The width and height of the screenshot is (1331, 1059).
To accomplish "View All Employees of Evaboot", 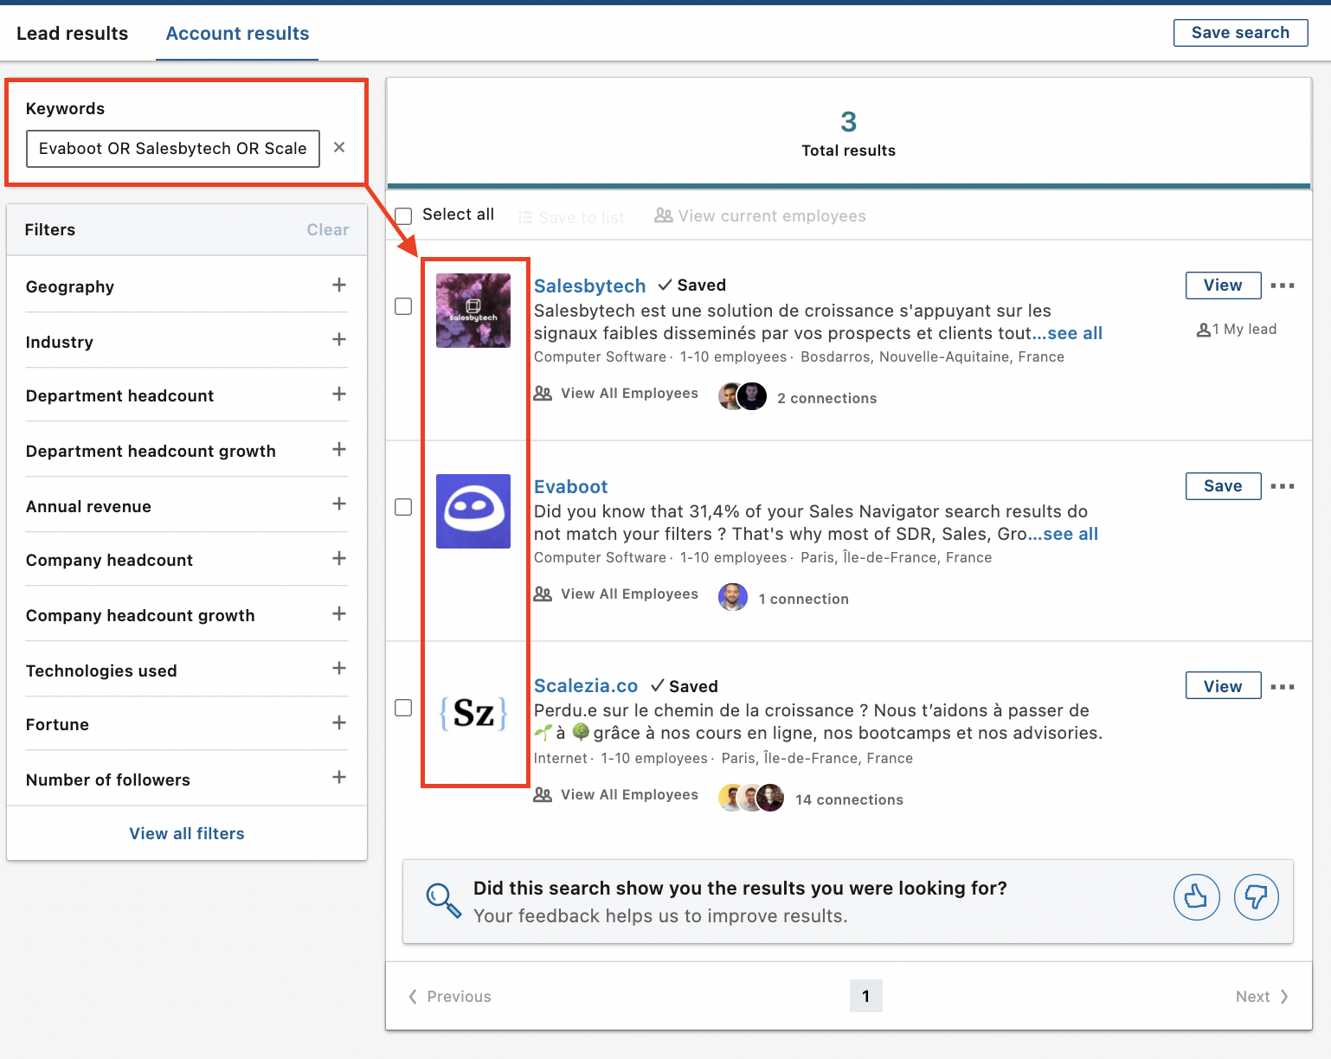I will (616, 594).
